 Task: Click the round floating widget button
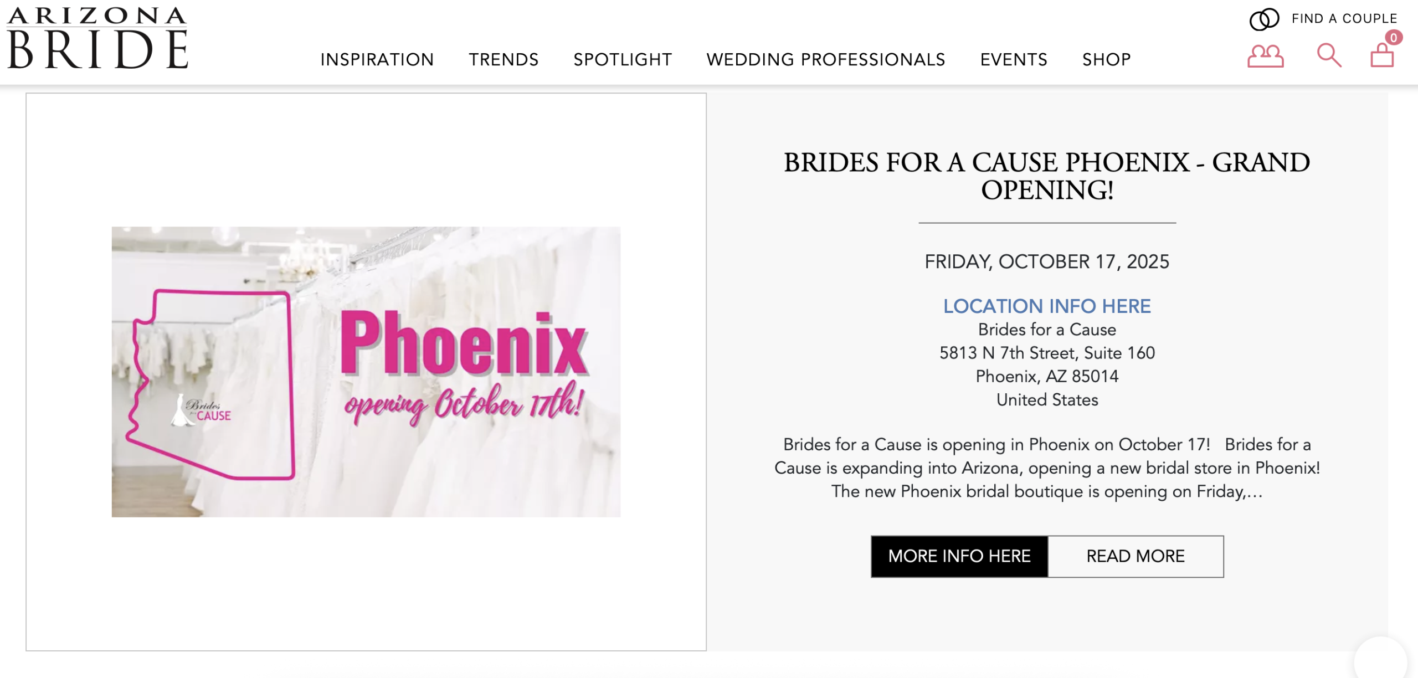click(x=1380, y=660)
